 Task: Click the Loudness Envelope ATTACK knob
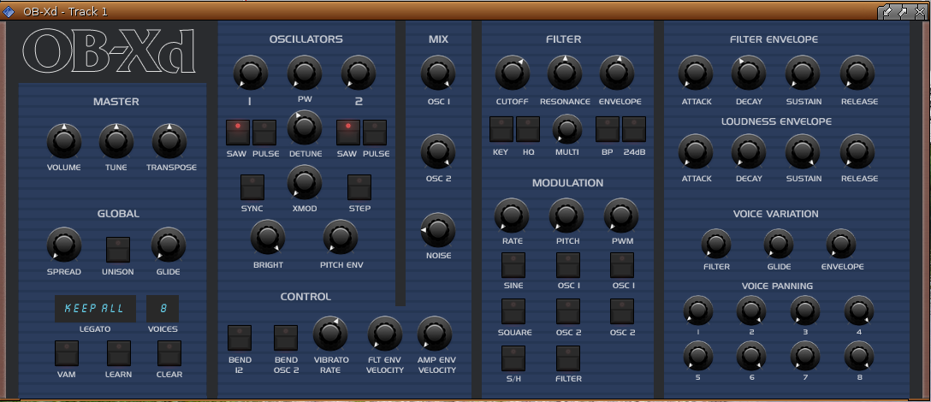click(696, 151)
